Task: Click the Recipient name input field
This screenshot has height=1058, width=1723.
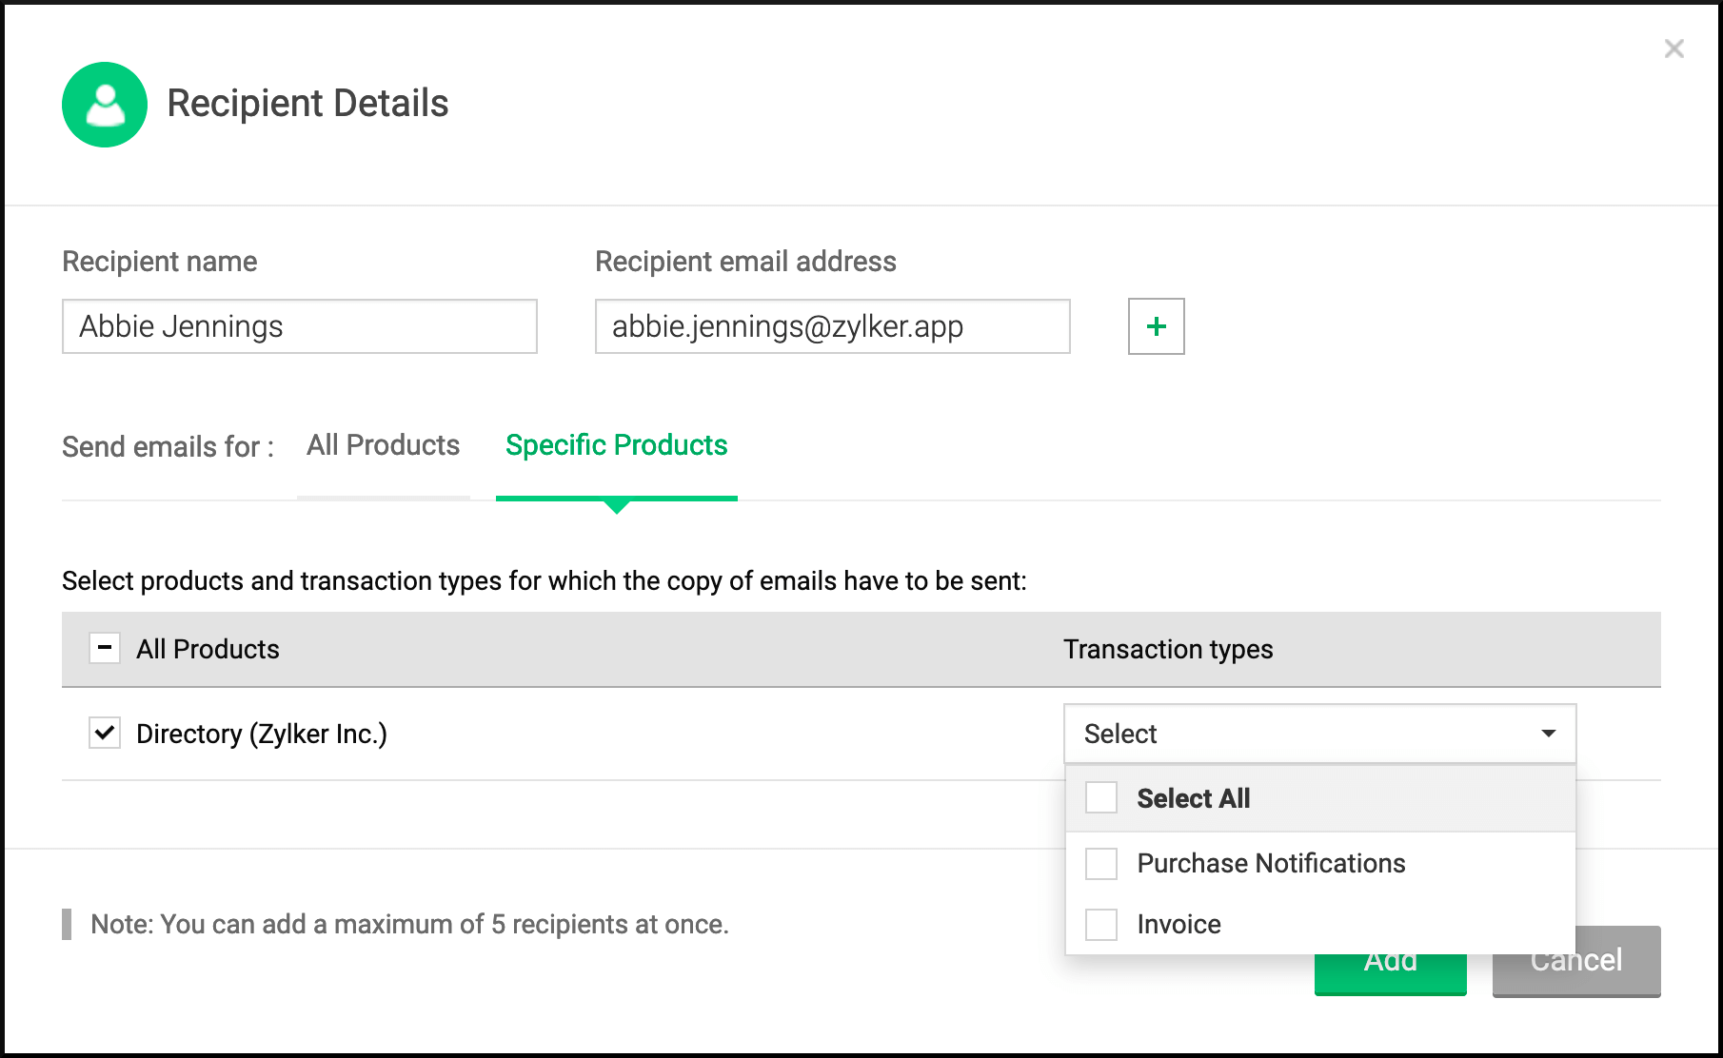Action: (x=299, y=326)
